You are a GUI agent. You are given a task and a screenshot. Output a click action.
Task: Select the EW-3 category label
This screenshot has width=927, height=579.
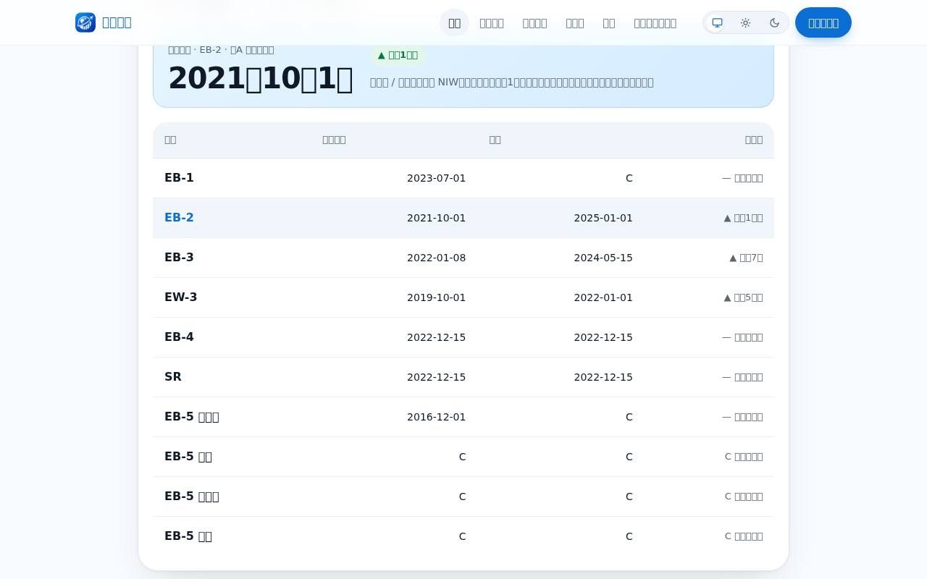tap(181, 297)
